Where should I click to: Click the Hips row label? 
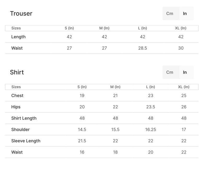(x=16, y=107)
